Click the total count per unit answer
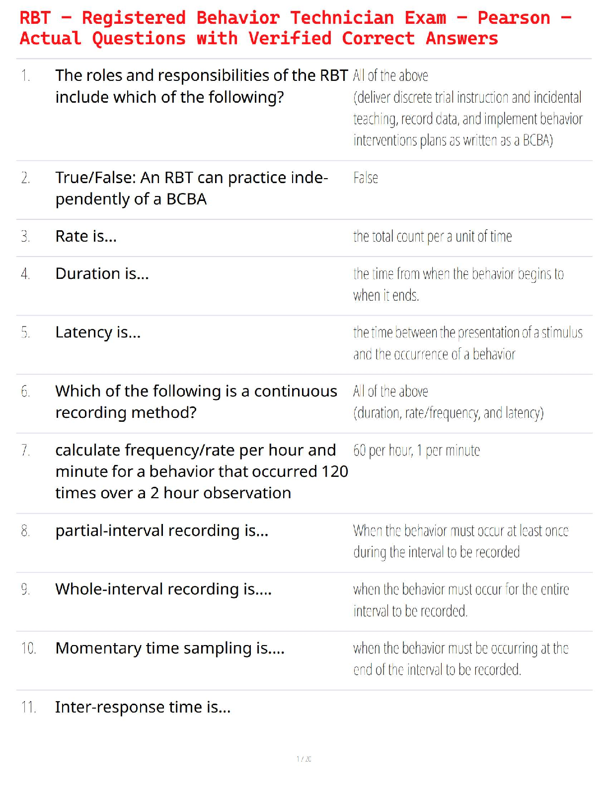Screen dimensions: 608x786 (433, 237)
